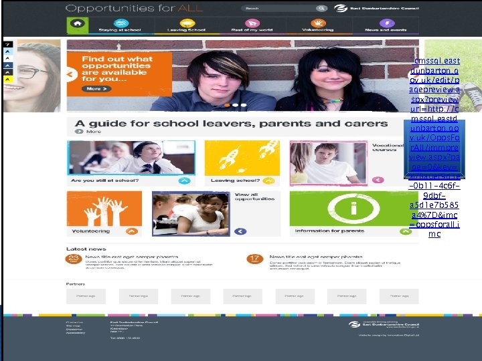This screenshot has height=361, width=482.
Task: Click the search magnifier button
Action: 321,8
